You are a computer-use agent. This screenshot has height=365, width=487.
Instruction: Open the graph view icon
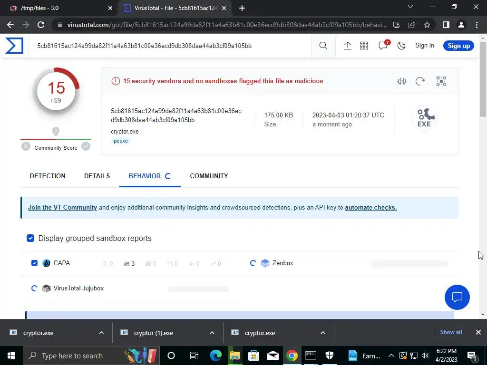click(x=441, y=81)
